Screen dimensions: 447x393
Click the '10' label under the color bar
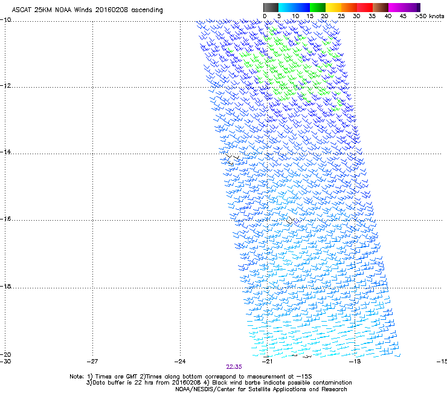point(295,16)
